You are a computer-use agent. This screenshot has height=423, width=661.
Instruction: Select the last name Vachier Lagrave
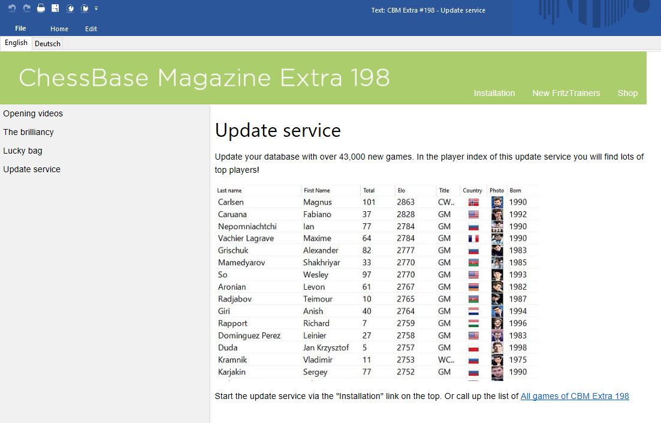(246, 239)
